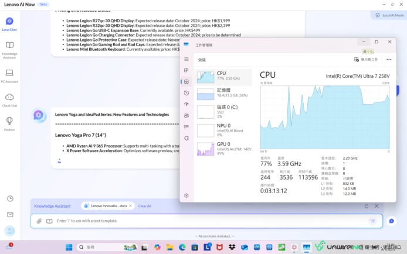Click the Knowledge Assistant label above input
The width and height of the screenshot is (407, 254).
click(x=52, y=206)
